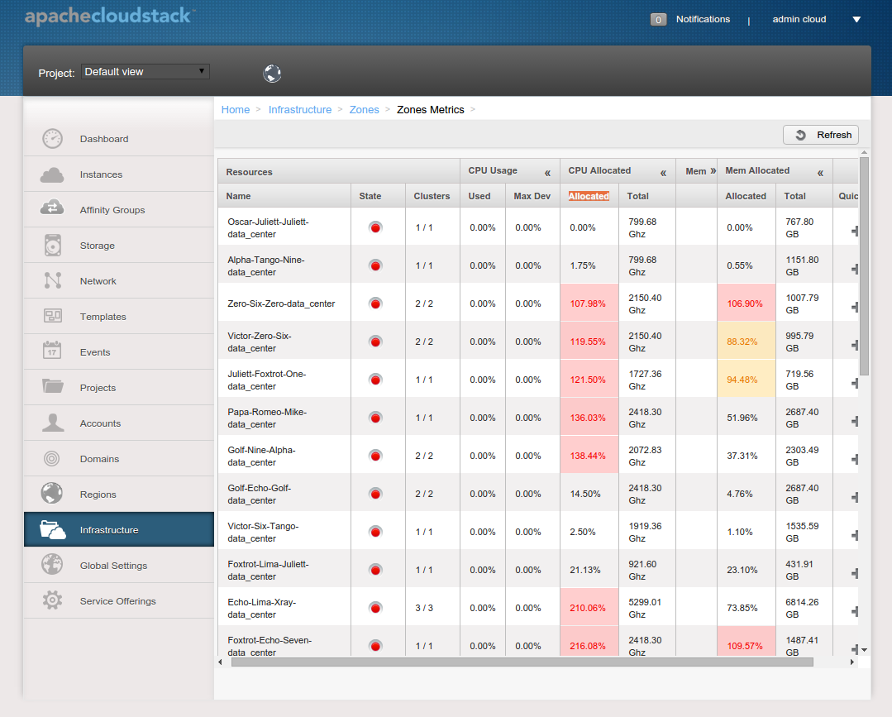
Task: Select the Network nodes icon
Action: pos(53,280)
